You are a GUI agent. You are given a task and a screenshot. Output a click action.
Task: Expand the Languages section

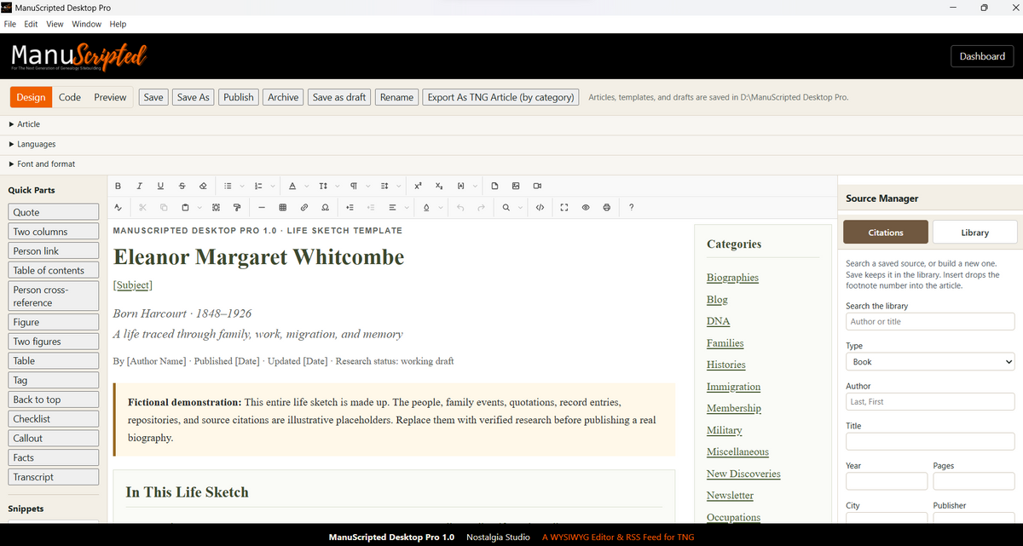(x=32, y=144)
